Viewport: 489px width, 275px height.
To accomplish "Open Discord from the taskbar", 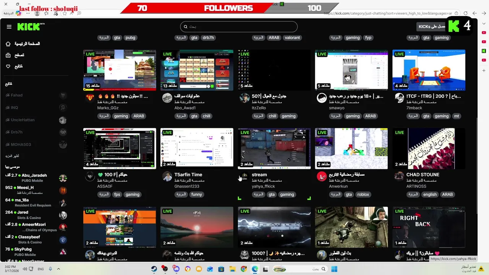I will (x=176, y=269).
